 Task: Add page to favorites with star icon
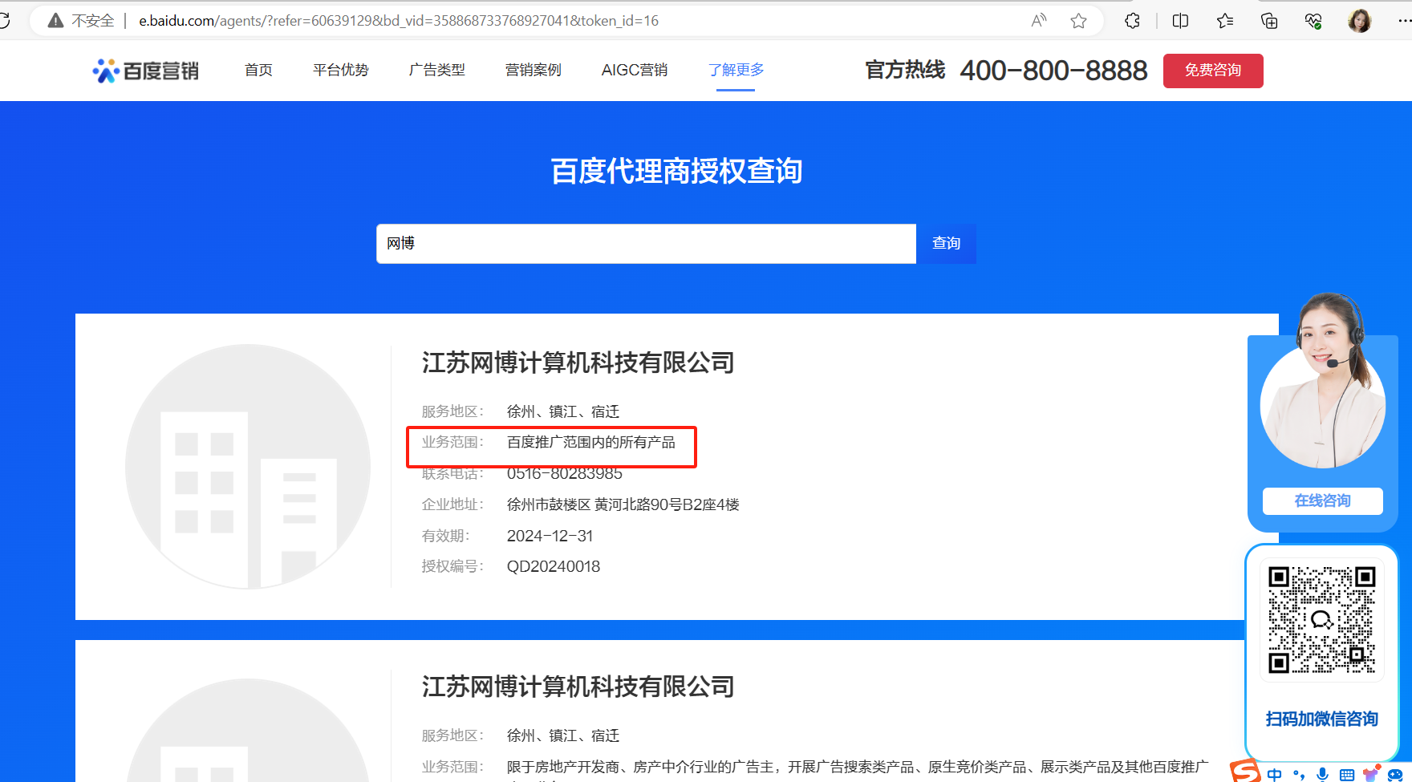(1079, 21)
